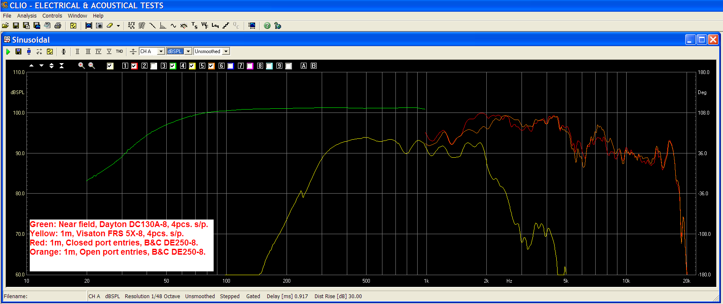
Task: Toggle cyan overlay 8 checkbox
Action: 269,66
